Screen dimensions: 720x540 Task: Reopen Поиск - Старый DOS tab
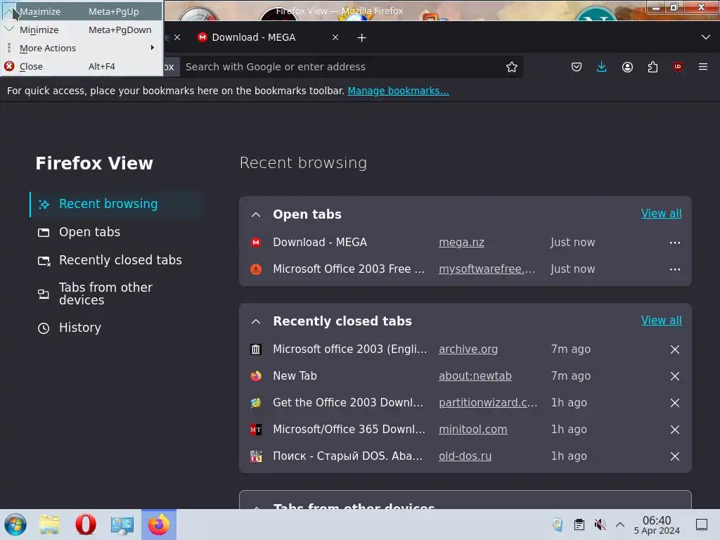click(x=347, y=456)
